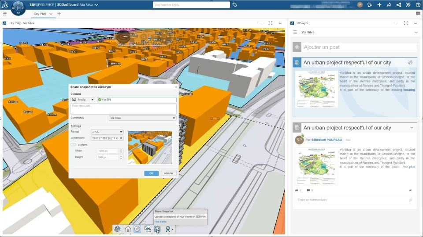The image size is (423, 237).
Task: Open the Media content type dropdown
Action: (83, 100)
